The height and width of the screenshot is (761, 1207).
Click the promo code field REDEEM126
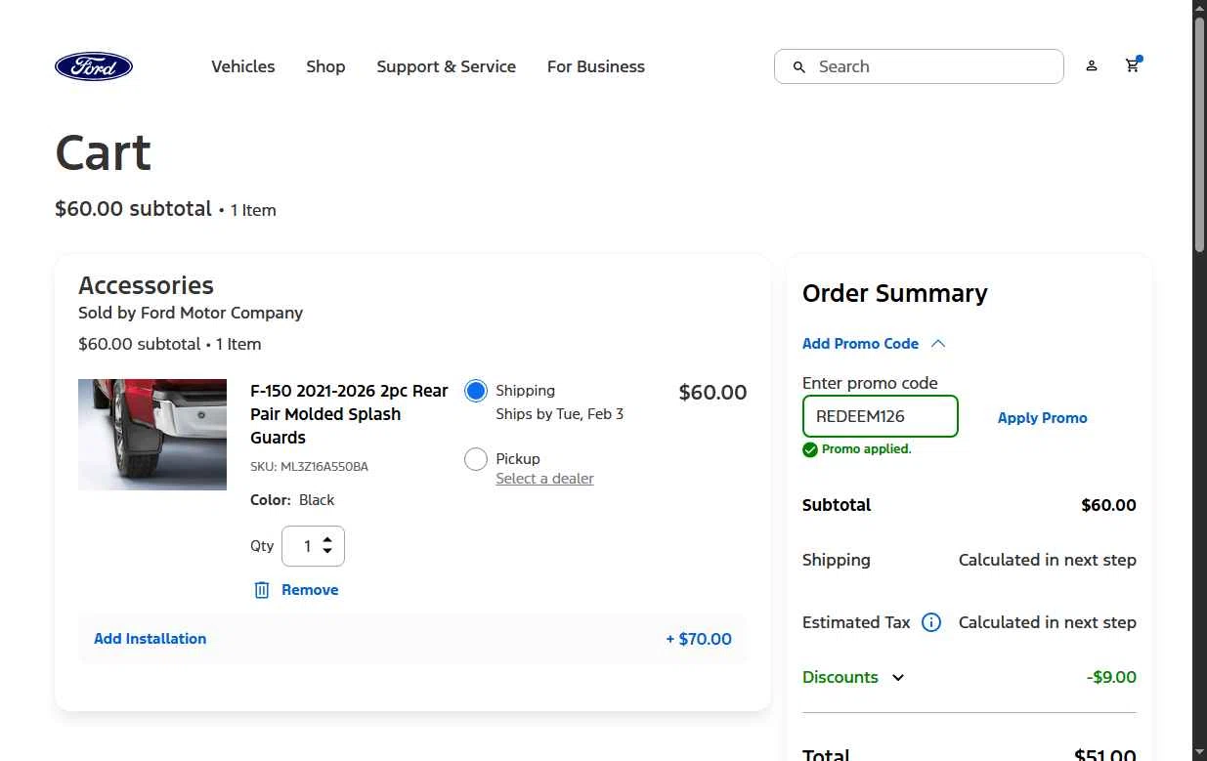tap(881, 416)
